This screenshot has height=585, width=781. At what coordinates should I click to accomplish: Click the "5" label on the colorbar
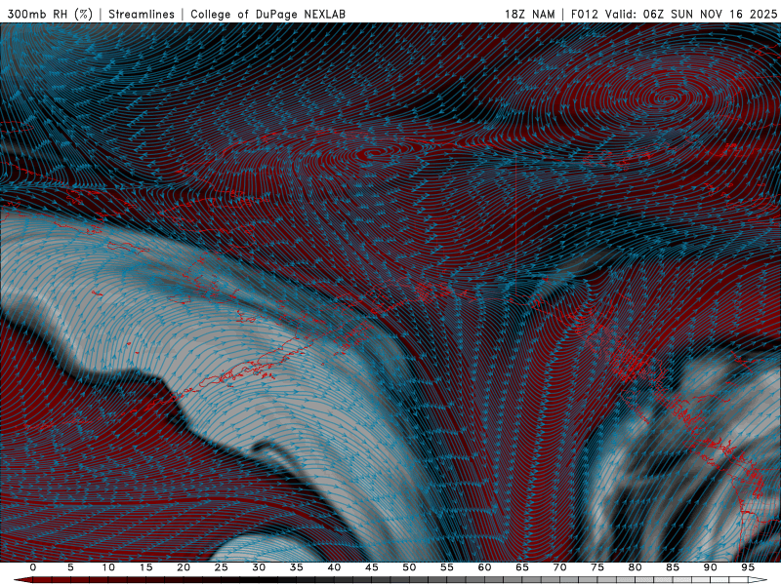(x=70, y=567)
